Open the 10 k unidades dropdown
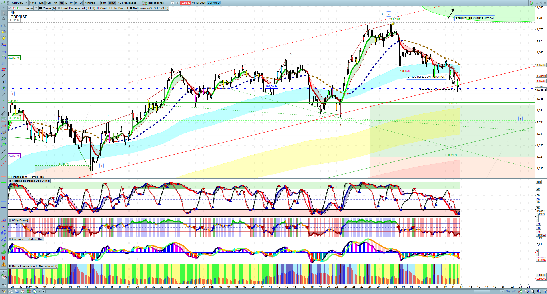 click(x=129, y=3)
